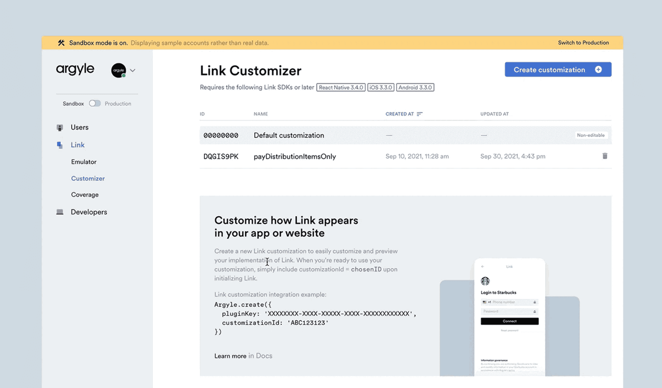Select Customizer in the sidebar
Image resolution: width=662 pixels, height=388 pixels.
(x=88, y=178)
